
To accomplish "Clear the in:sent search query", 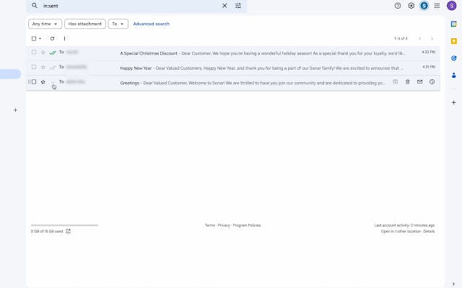I will (x=225, y=6).
